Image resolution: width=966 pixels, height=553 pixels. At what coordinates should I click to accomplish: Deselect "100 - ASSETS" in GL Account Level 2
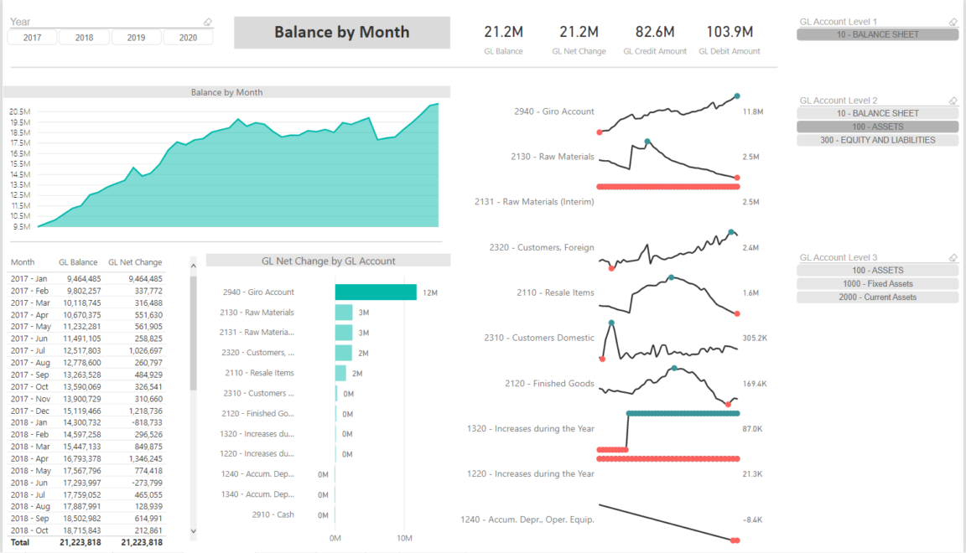pyautogui.click(x=877, y=126)
